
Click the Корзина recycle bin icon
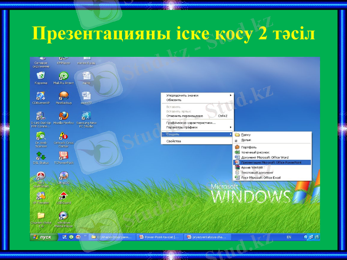coord(41,76)
